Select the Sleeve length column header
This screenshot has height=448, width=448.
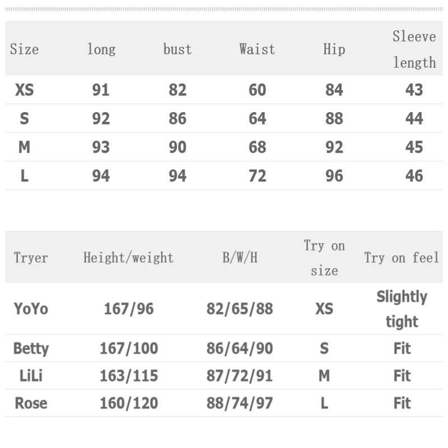[x=414, y=49]
